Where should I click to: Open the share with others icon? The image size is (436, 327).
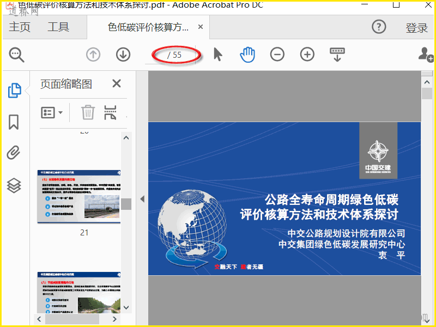[426, 55]
